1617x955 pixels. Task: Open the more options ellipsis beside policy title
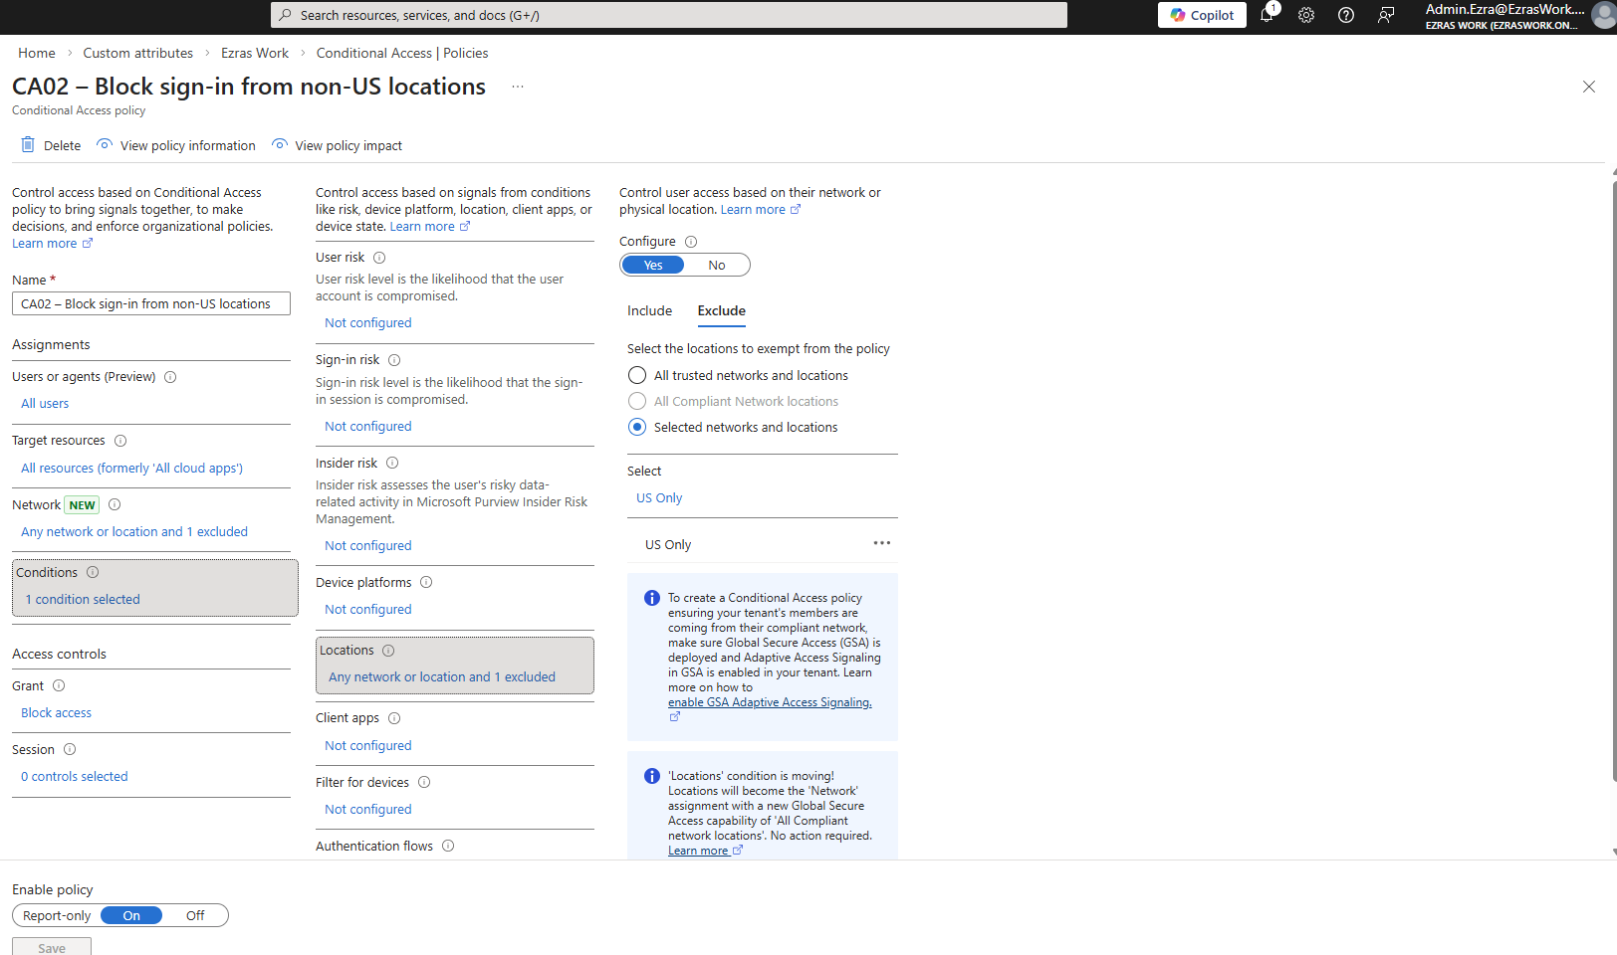click(518, 87)
